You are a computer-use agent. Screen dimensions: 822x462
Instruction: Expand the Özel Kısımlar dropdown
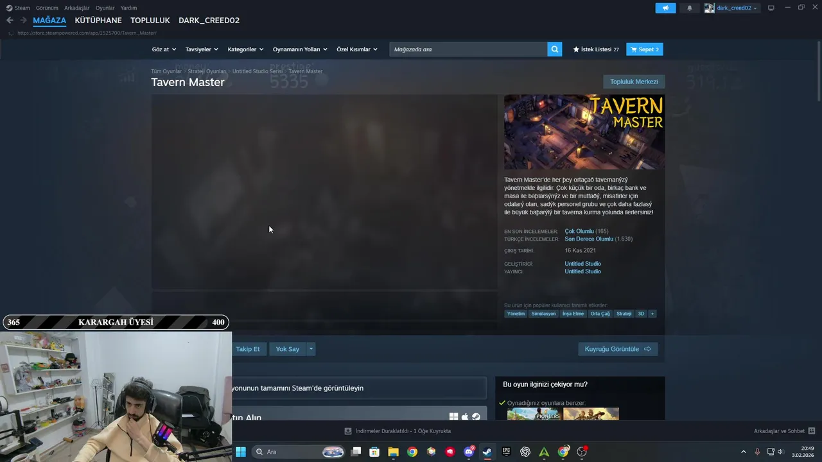(357, 49)
